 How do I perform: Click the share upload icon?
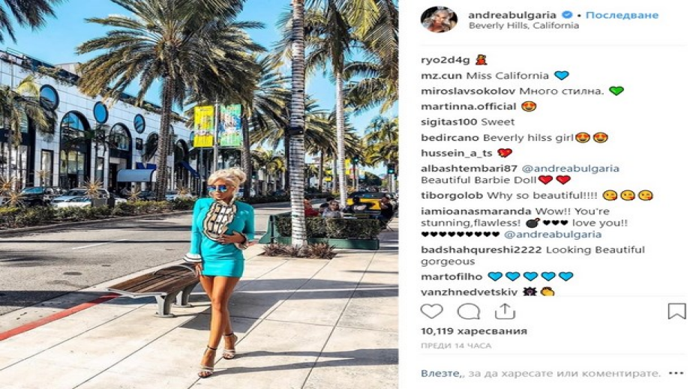tap(505, 311)
